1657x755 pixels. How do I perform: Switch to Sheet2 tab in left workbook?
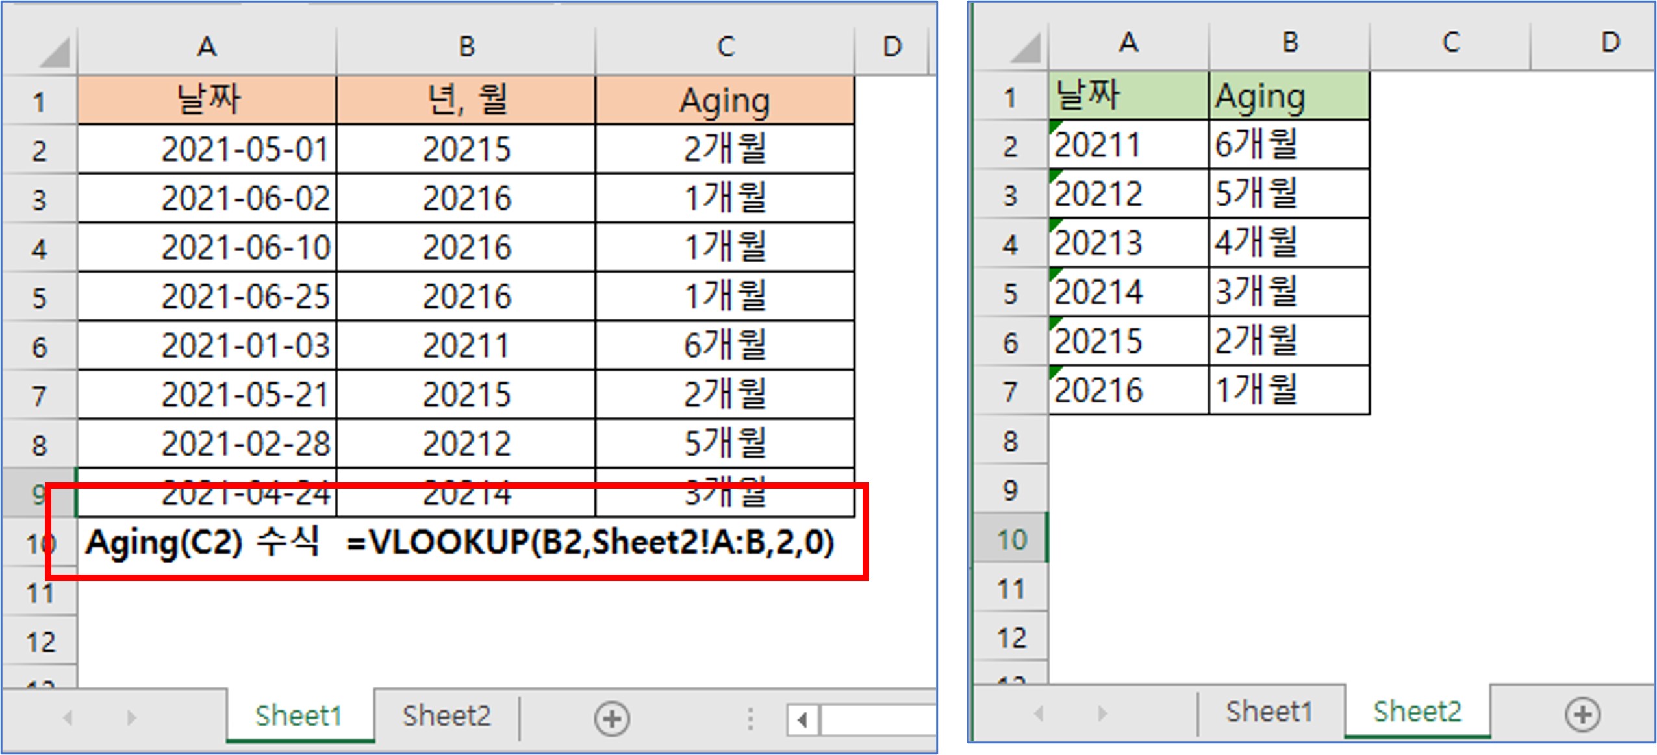(x=446, y=716)
